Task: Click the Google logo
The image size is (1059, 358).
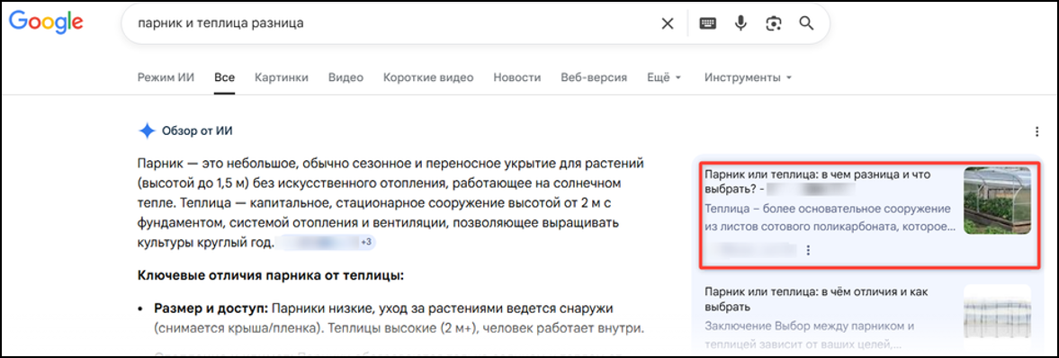Action: tap(46, 22)
